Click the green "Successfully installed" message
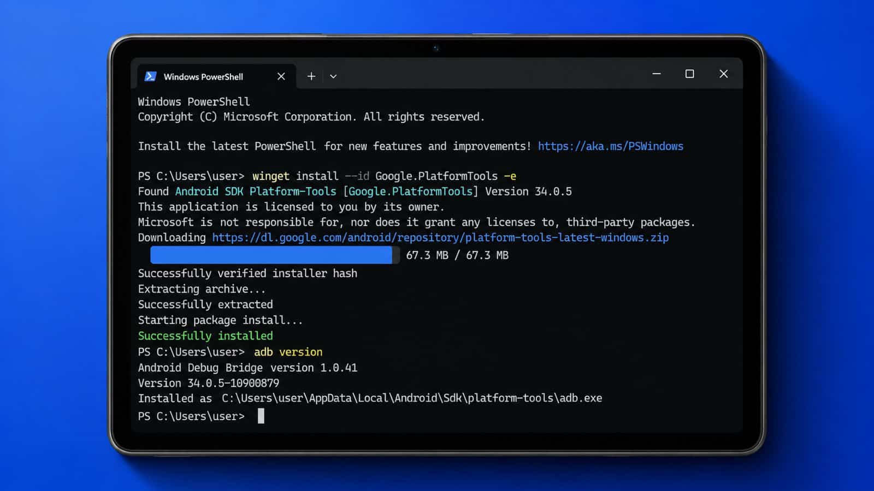 205,336
